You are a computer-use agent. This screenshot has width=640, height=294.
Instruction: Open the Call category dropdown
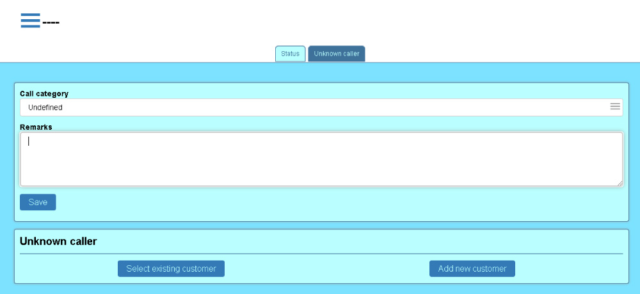(321, 107)
